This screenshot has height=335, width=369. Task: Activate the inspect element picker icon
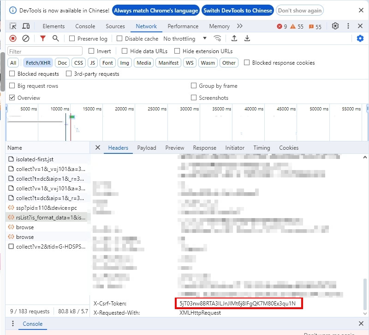click(x=13, y=26)
